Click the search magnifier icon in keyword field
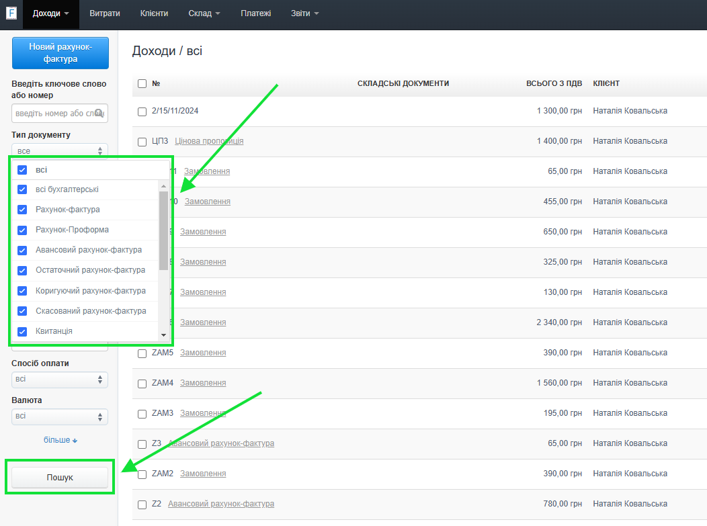The image size is (707, 526). tap(99, 113)
